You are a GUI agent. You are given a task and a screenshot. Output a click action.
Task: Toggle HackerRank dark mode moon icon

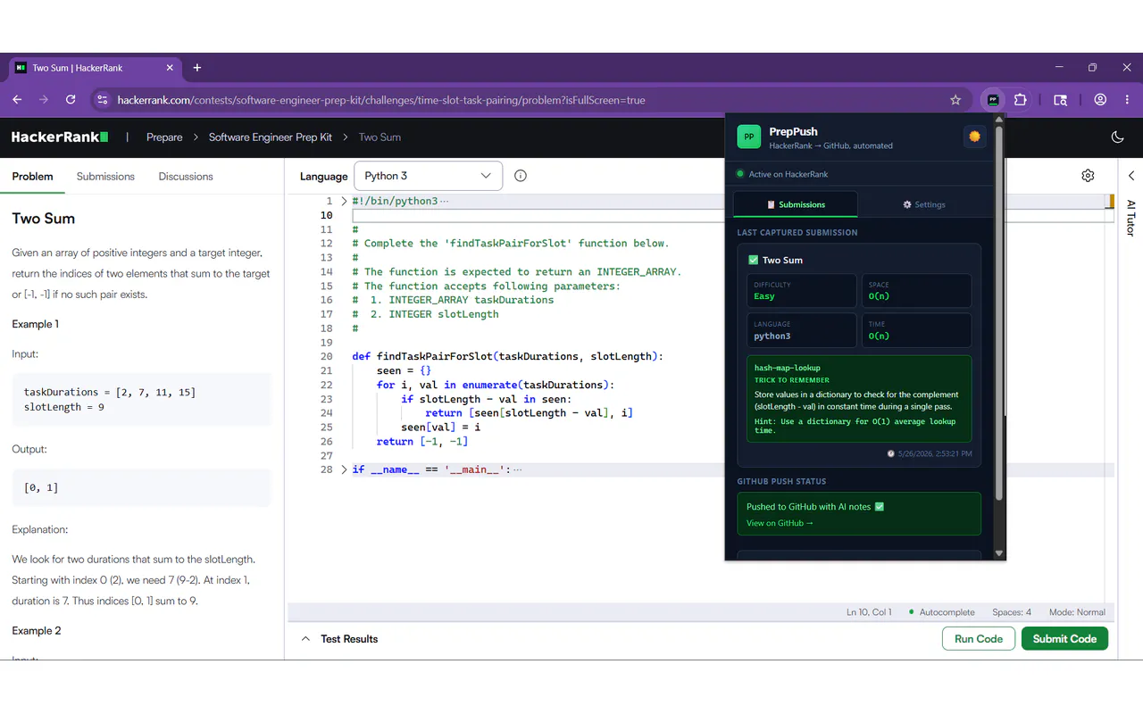click(x=1117, y=137)
